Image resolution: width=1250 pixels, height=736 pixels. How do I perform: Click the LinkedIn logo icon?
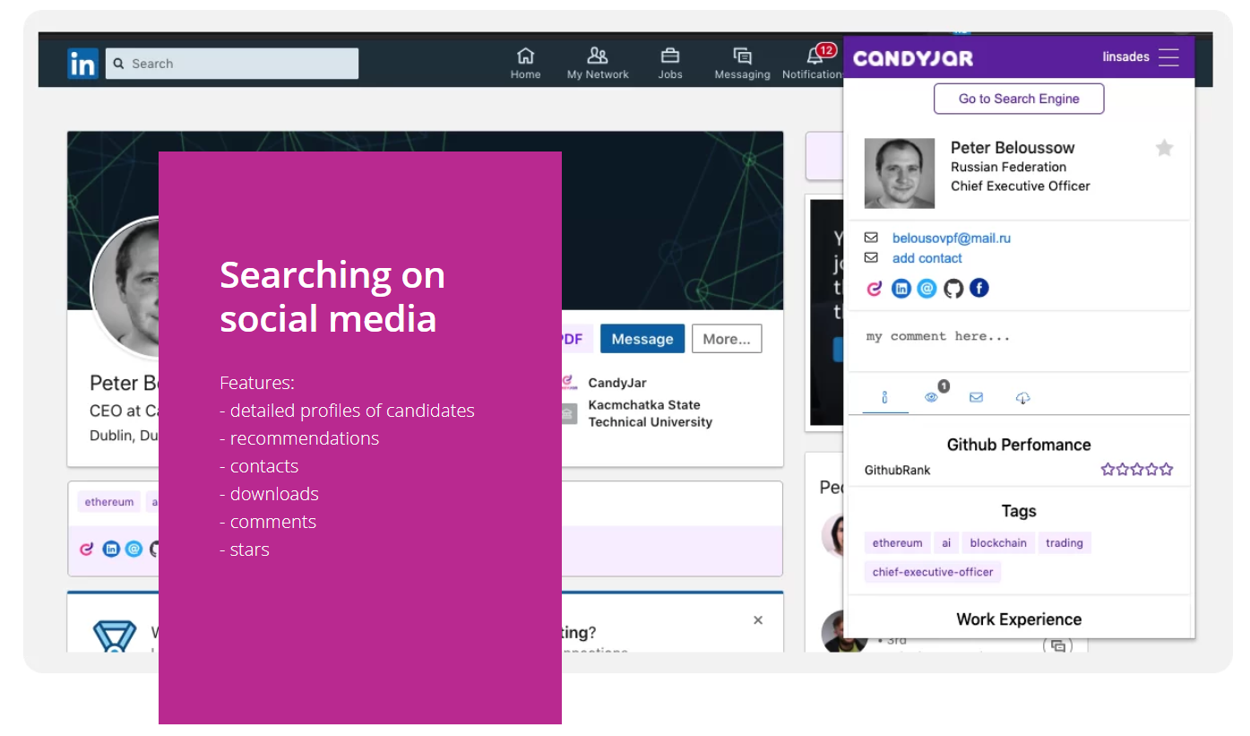point(82,64)
